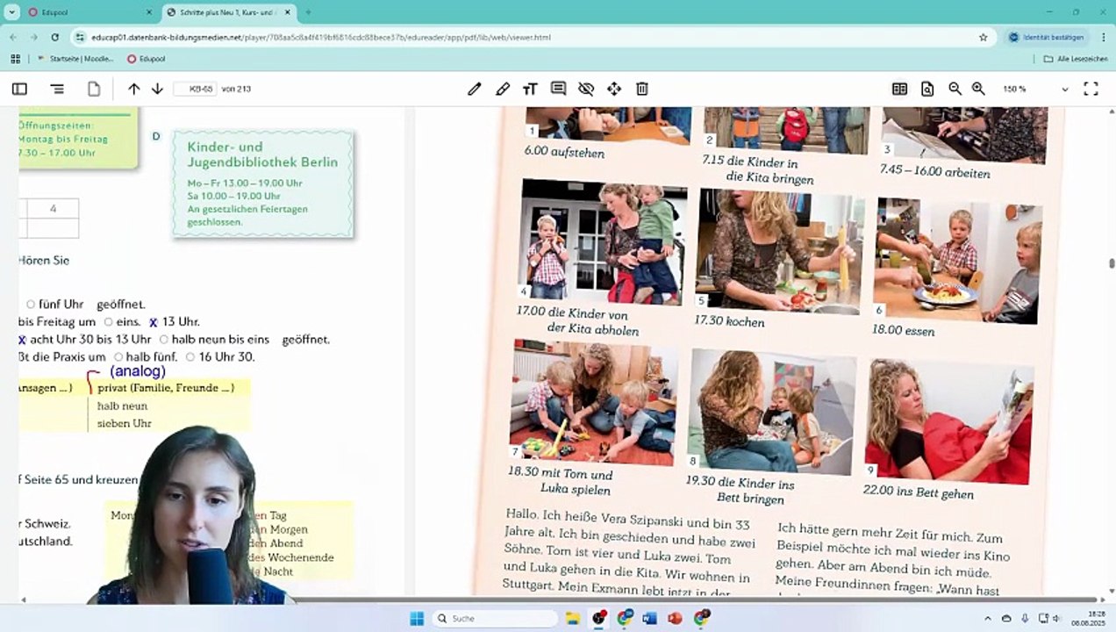Screen dimensions: 1116x632
Task: Select the text annotation tool (TT)
Action: [530, 89]
